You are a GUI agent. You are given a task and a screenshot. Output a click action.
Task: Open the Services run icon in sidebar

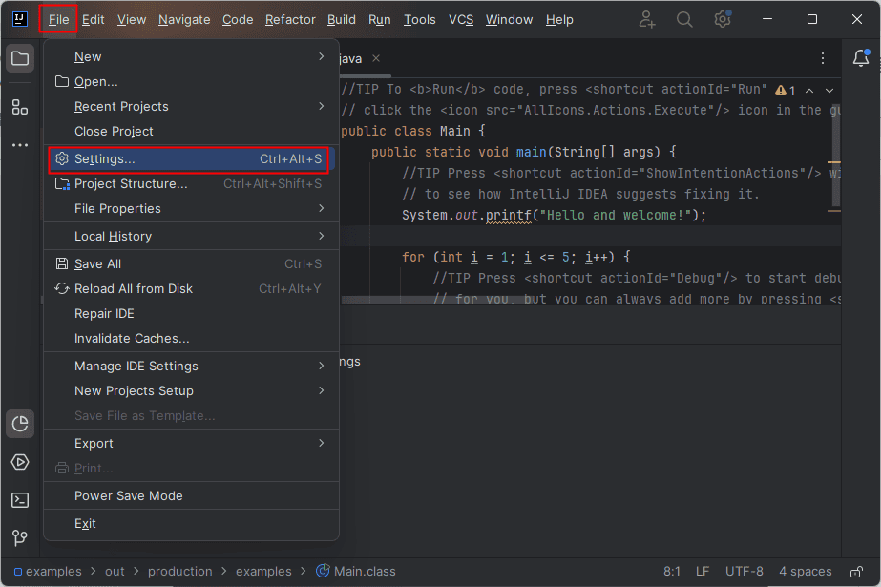click(x=20, y=462)
